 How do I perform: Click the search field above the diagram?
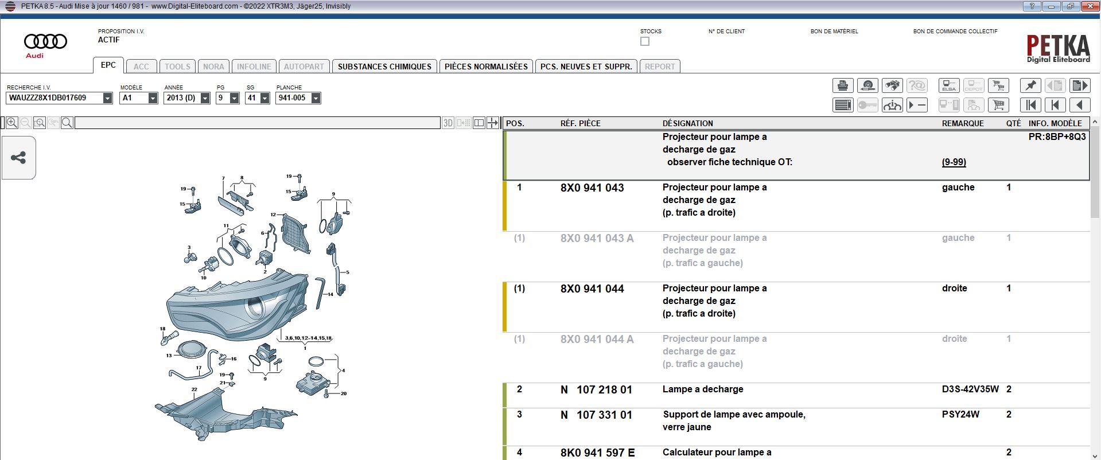[257, 123]
